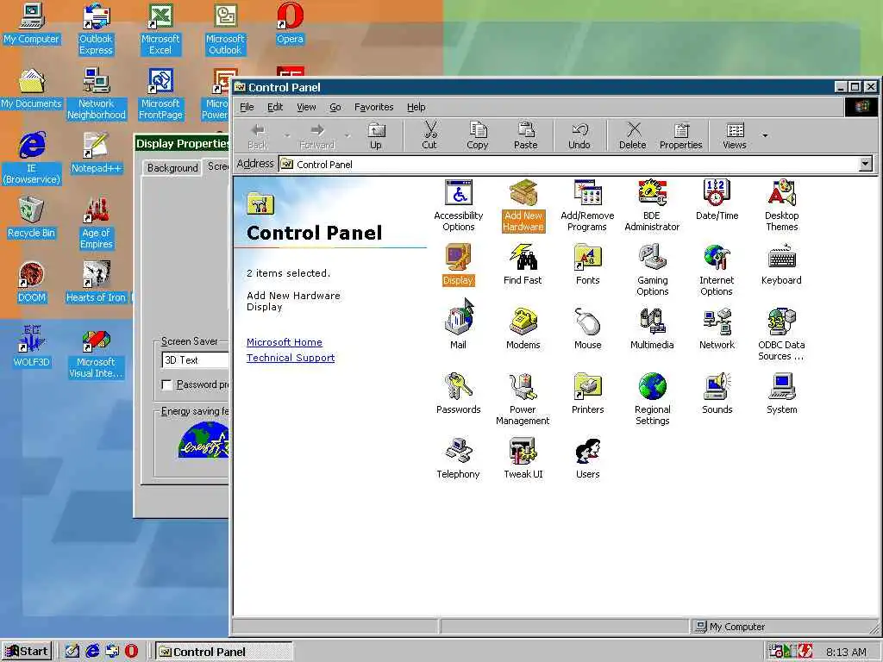The width and height of the screenshot is (883, 662).
Task: Select Notepad++ desktop shortcut
Action: tap(97, 153)
